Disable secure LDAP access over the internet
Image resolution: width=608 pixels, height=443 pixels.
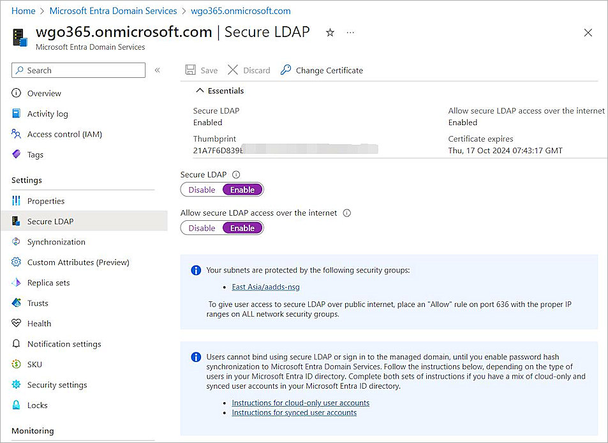(x=202, y=228)
